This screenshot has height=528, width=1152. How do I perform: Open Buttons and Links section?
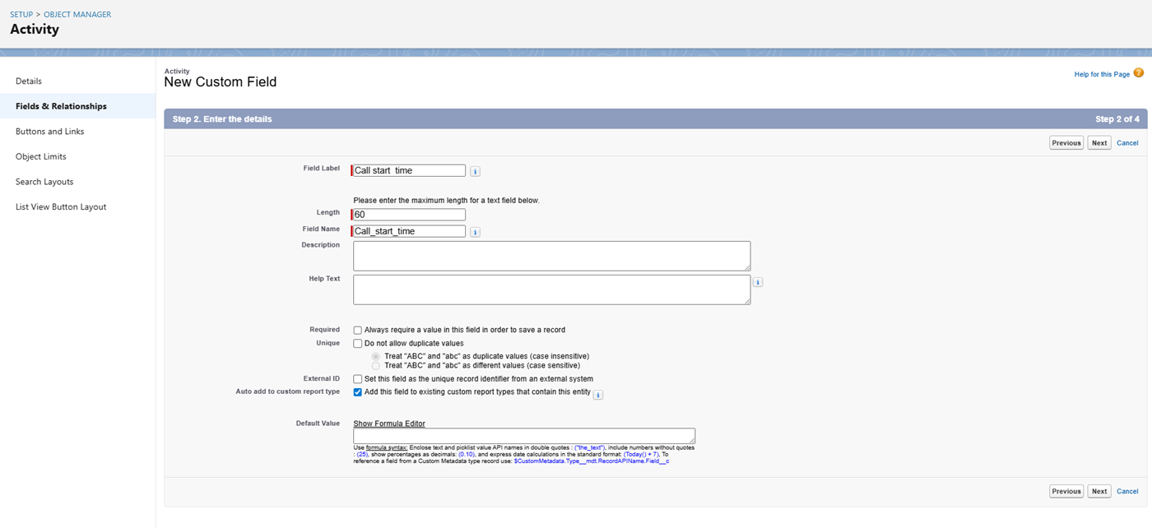(x=49, y=132)
